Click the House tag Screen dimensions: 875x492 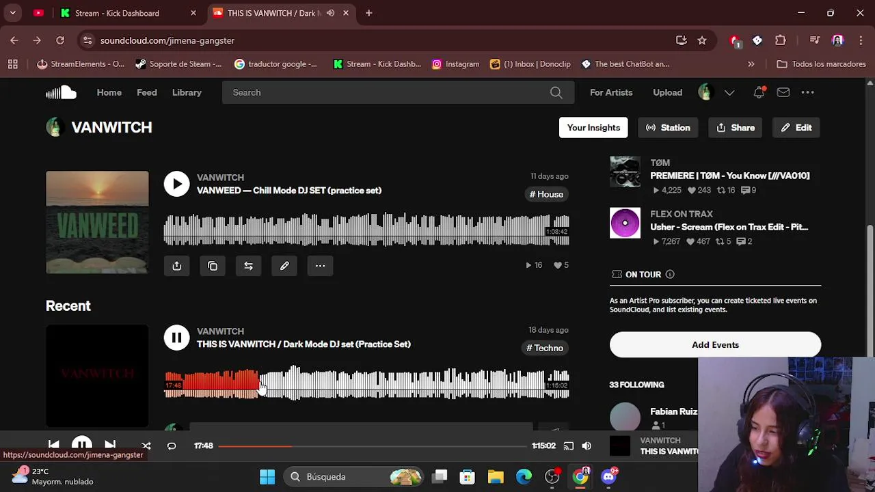(547, 194)
